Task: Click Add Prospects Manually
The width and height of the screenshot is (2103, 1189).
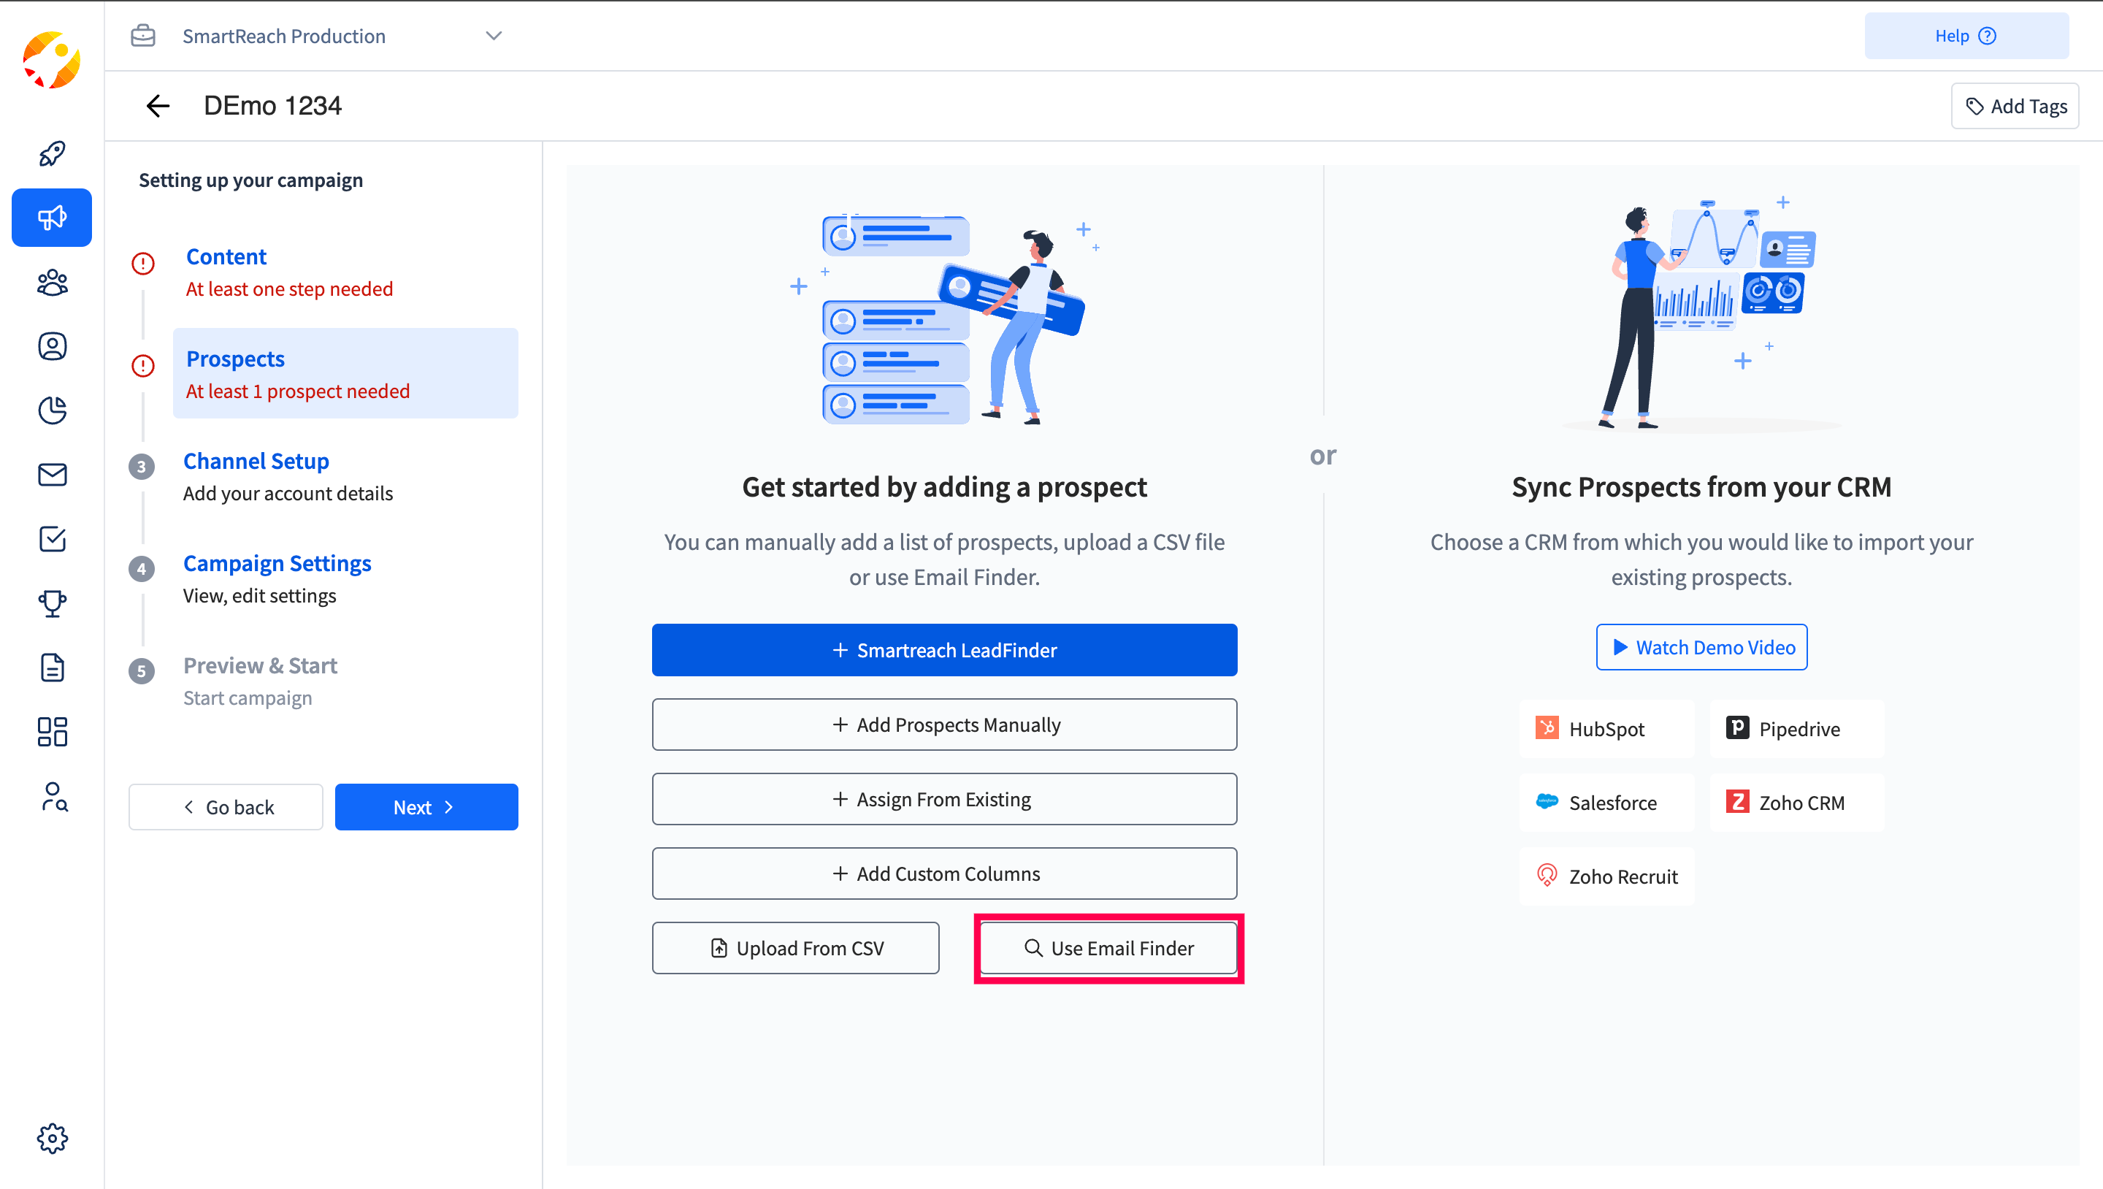Action: tap(945, 725)
